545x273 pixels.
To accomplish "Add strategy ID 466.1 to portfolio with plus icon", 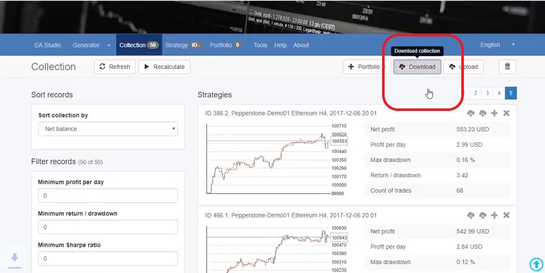I will [495, 215].
